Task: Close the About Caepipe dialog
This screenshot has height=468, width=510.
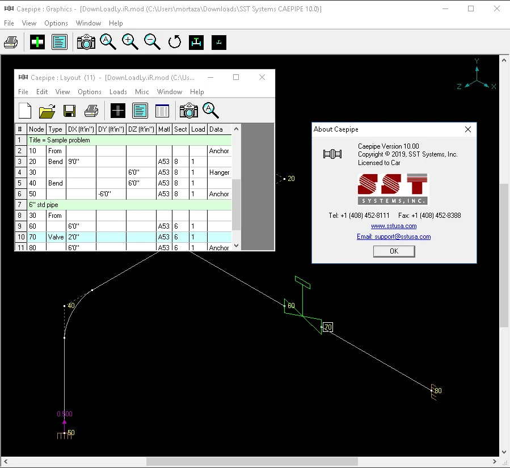Action: (x=467, y=129)
